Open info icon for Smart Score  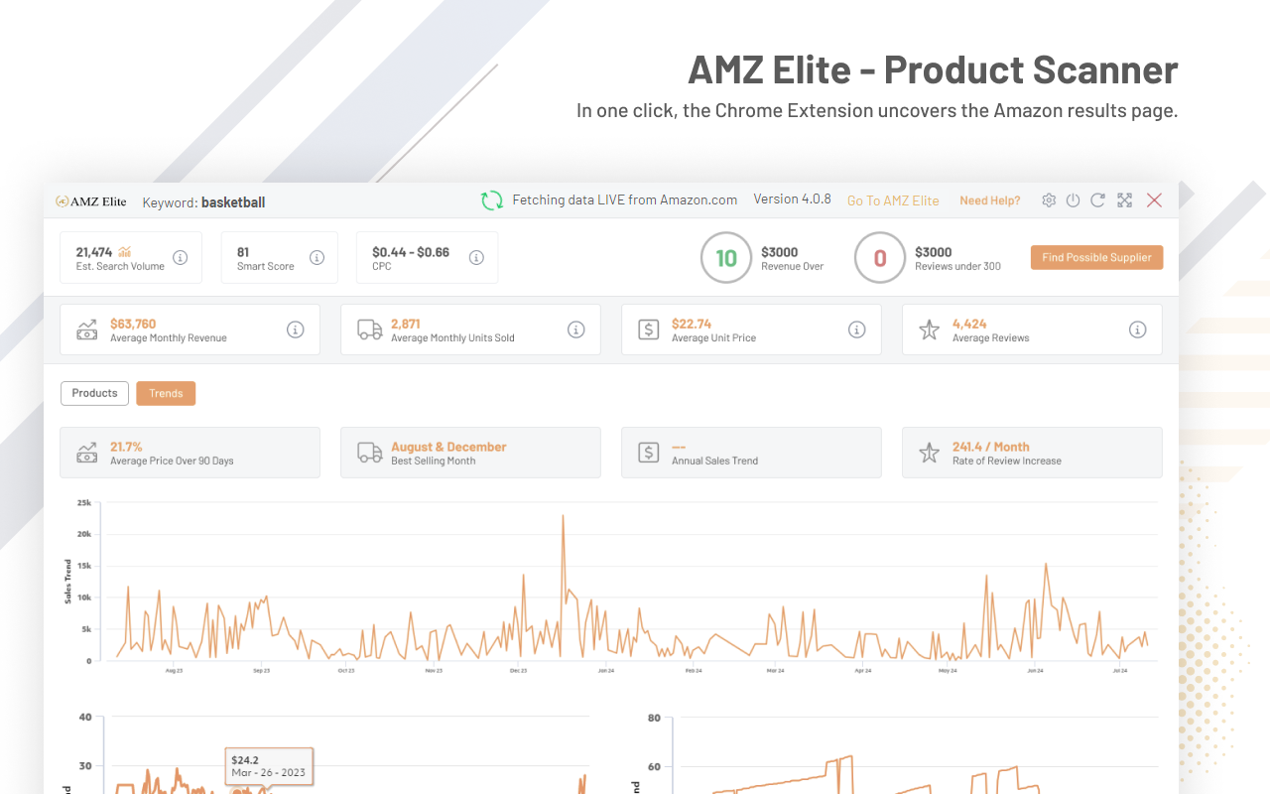tap(317, 258)
